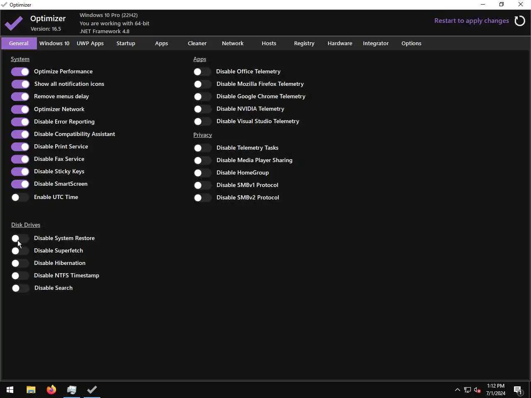Click the taskbar clock showing 1:12 PM
The width and height of the screenshot is (531, 398).
click(496, 390)
